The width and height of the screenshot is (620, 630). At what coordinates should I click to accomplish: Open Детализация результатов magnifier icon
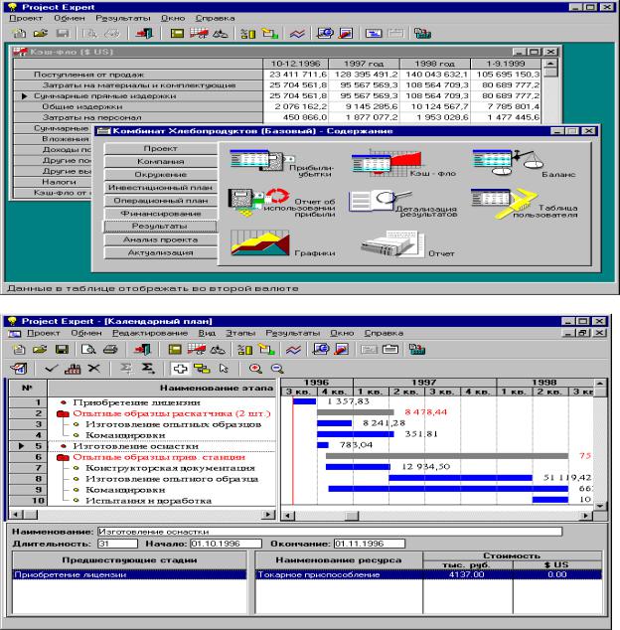381,200
